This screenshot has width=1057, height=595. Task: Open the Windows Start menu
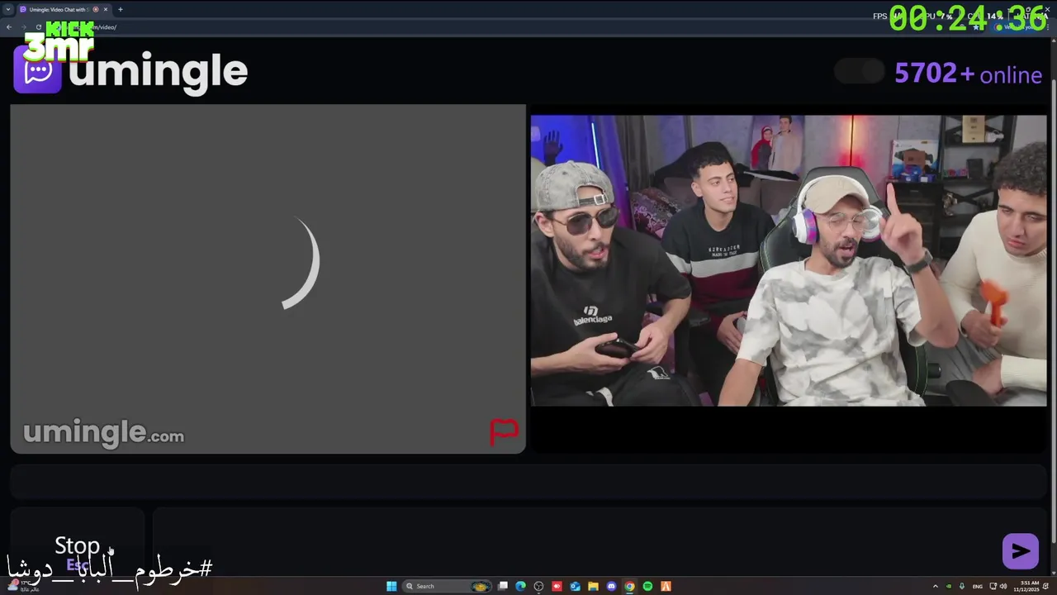(391, 586)
